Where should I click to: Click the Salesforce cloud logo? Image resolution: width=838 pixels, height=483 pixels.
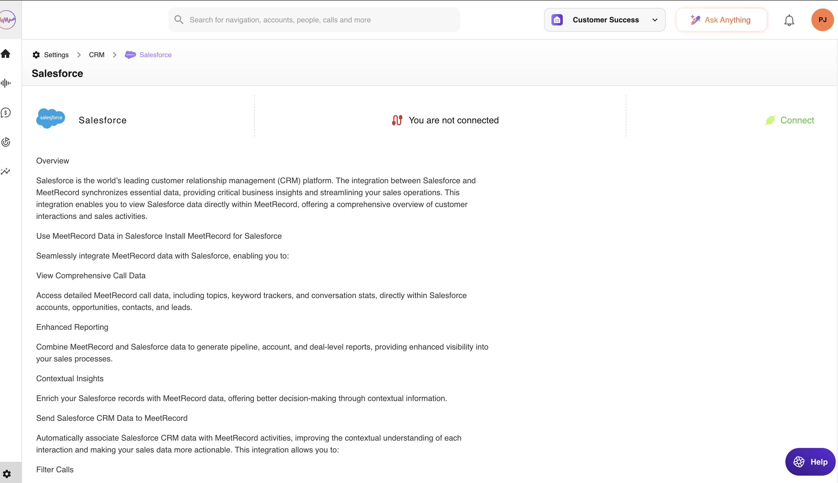50,118
